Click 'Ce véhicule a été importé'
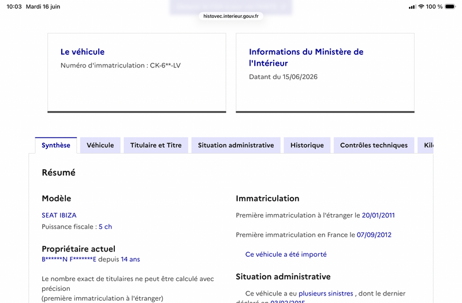 [286, 255]
